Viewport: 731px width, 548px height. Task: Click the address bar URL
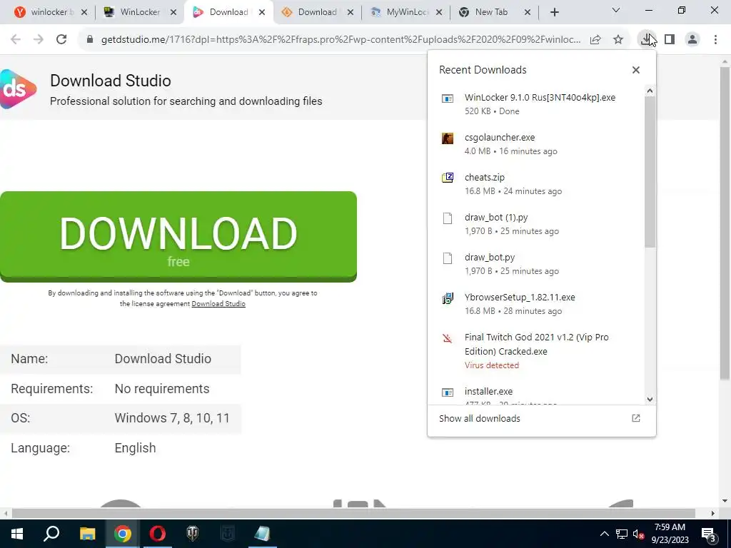(x=341, y=40)
